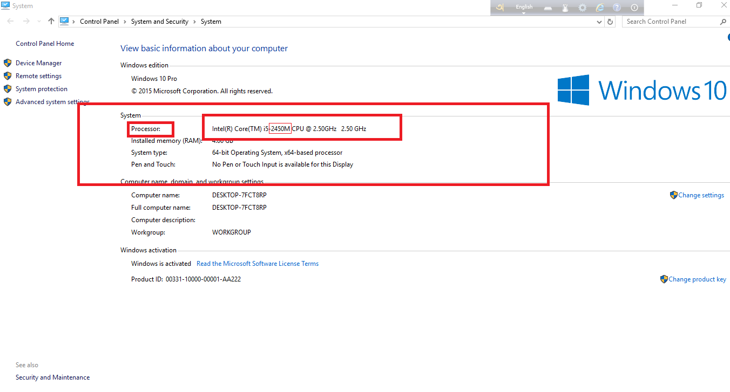730x392 pixels.
Task: Click the gear icon in language toolbar
Action: pos(583,8)
